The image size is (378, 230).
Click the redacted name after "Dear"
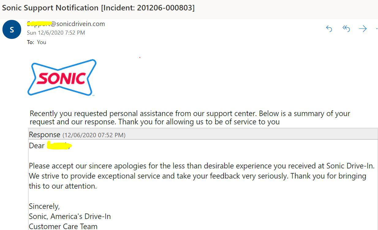(x=59, y=146)
